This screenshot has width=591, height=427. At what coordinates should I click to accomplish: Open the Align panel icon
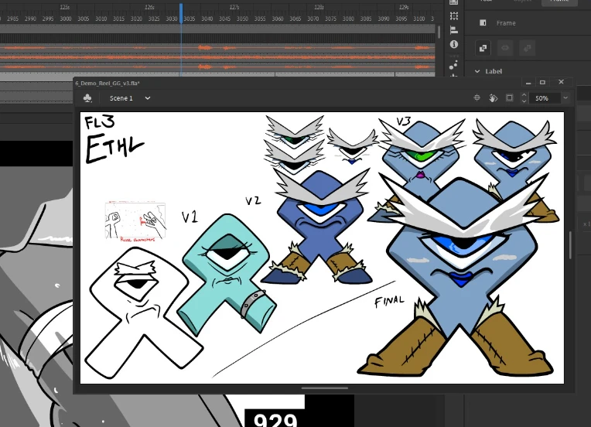454,30
